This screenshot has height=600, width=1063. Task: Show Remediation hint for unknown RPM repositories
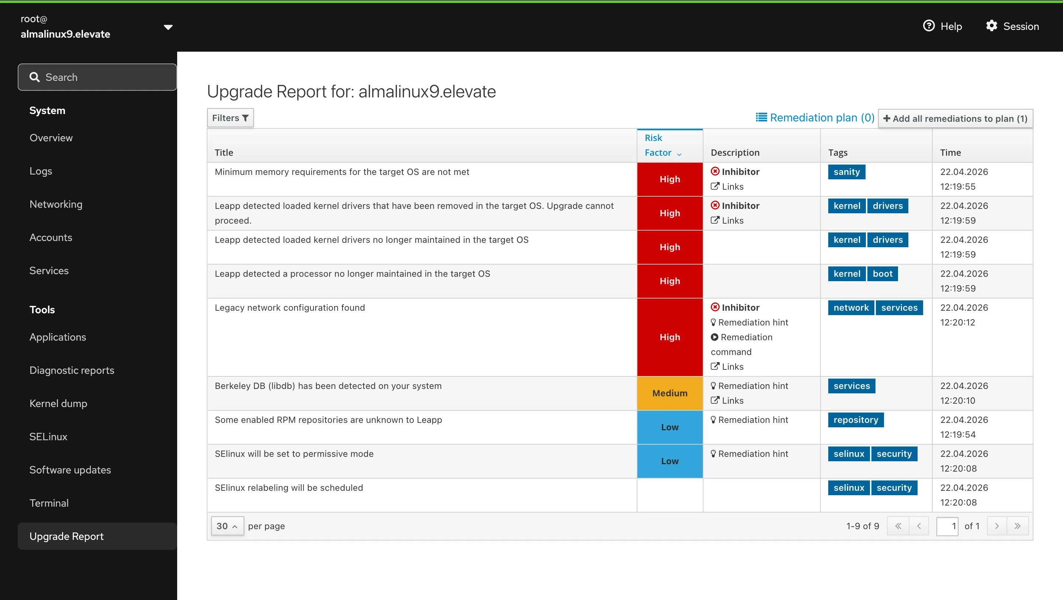(x=749, y=419)
